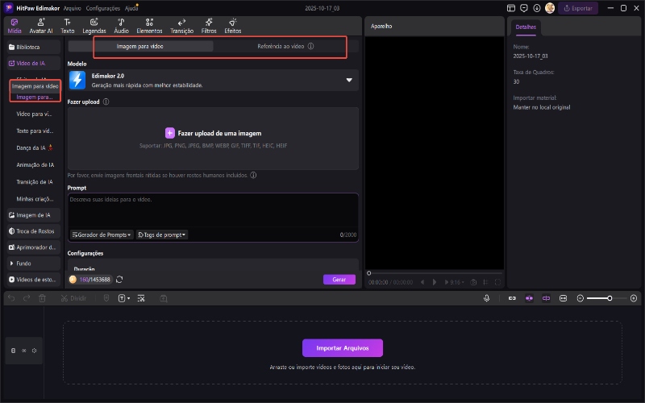Click into the Prompt description field

[213, 210]
